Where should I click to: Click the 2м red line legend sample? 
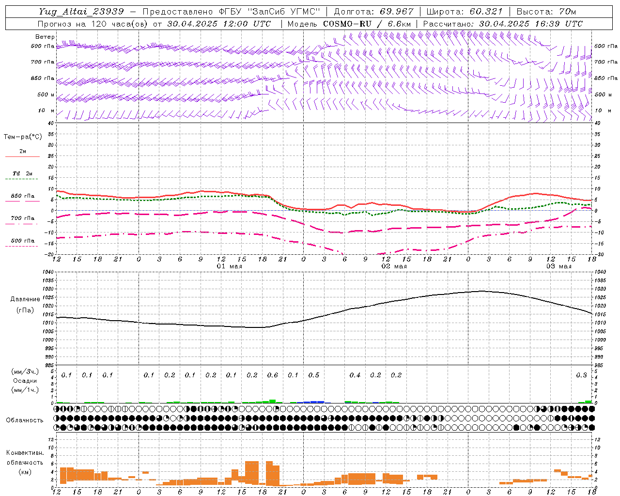click(23, 157)
